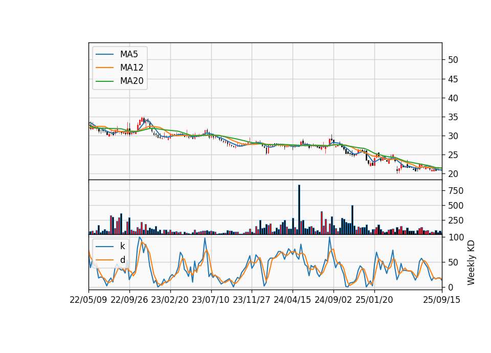Click the MA12 legend label
This screenshot has width=491, height=353.
(131, 68)
